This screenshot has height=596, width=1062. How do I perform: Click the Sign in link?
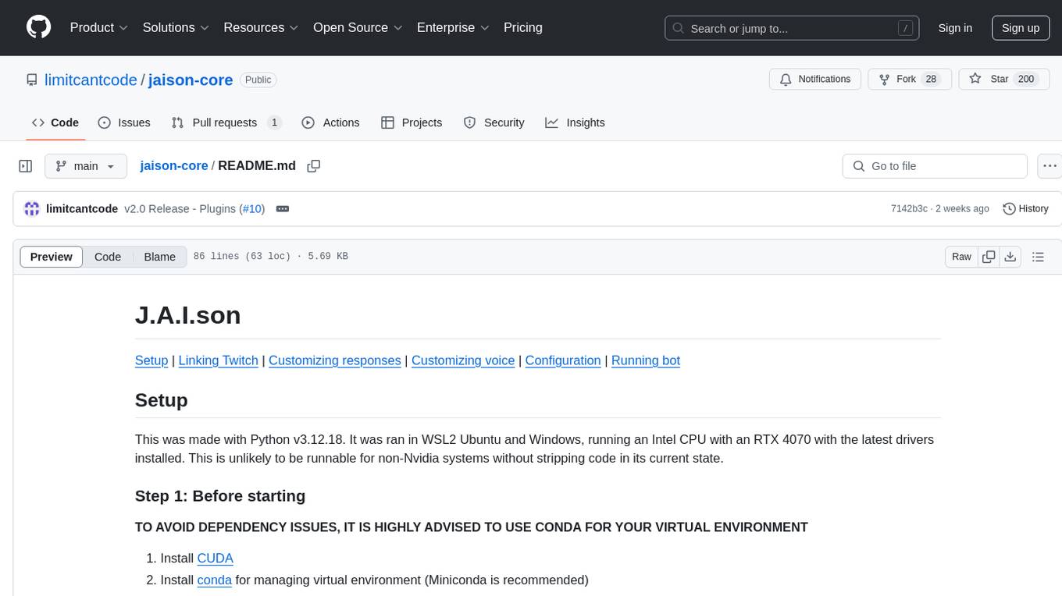coord(955,28)
